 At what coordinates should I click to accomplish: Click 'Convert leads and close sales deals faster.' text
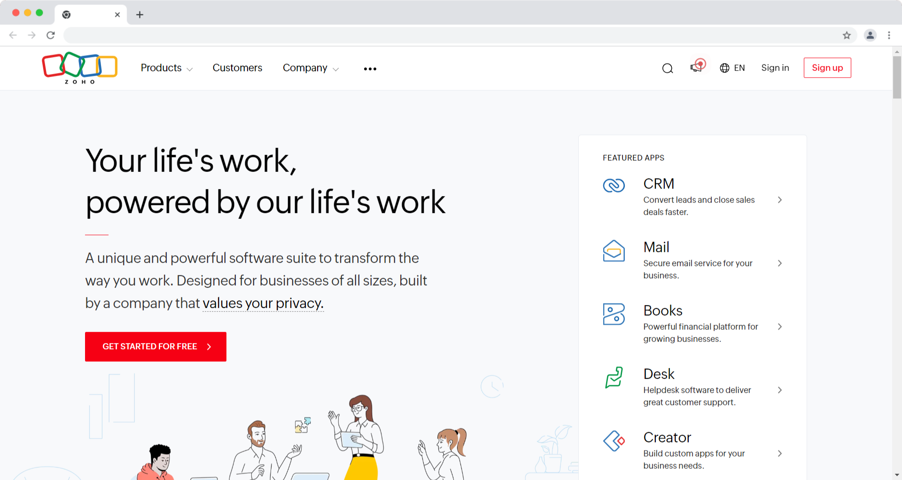click(x=699, y=206)
